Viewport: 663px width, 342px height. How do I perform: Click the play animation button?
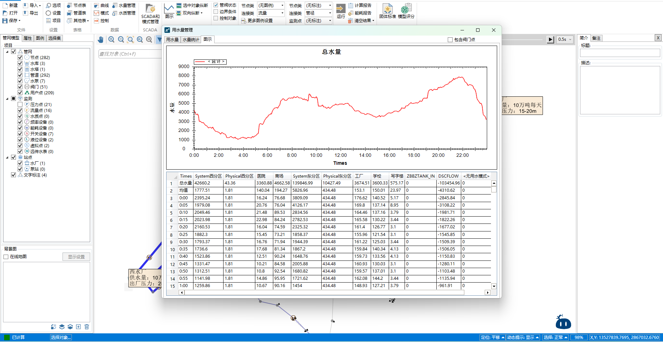(x=550, y=39)
